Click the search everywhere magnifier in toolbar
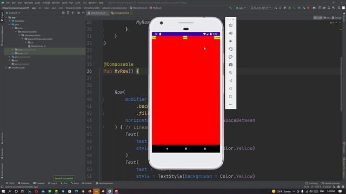This screenshot has width=346, height=194. (x=339, y=8)
